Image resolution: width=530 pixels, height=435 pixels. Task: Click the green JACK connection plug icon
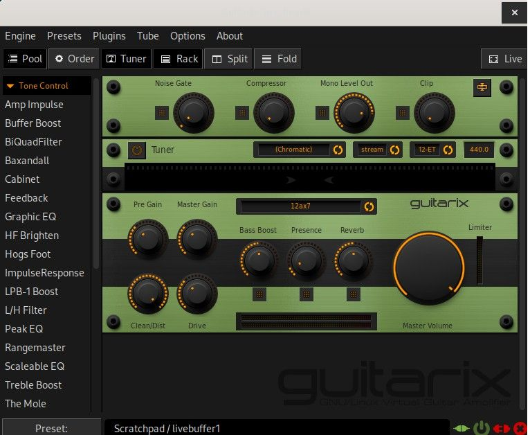462,429
